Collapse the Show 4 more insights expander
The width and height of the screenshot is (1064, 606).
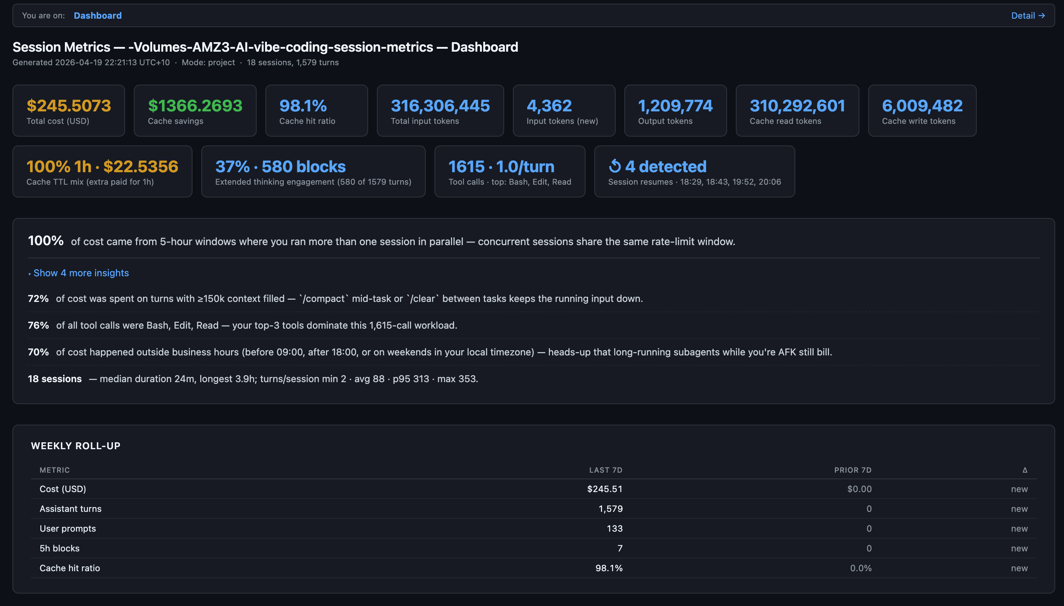[x=81, y=273]
